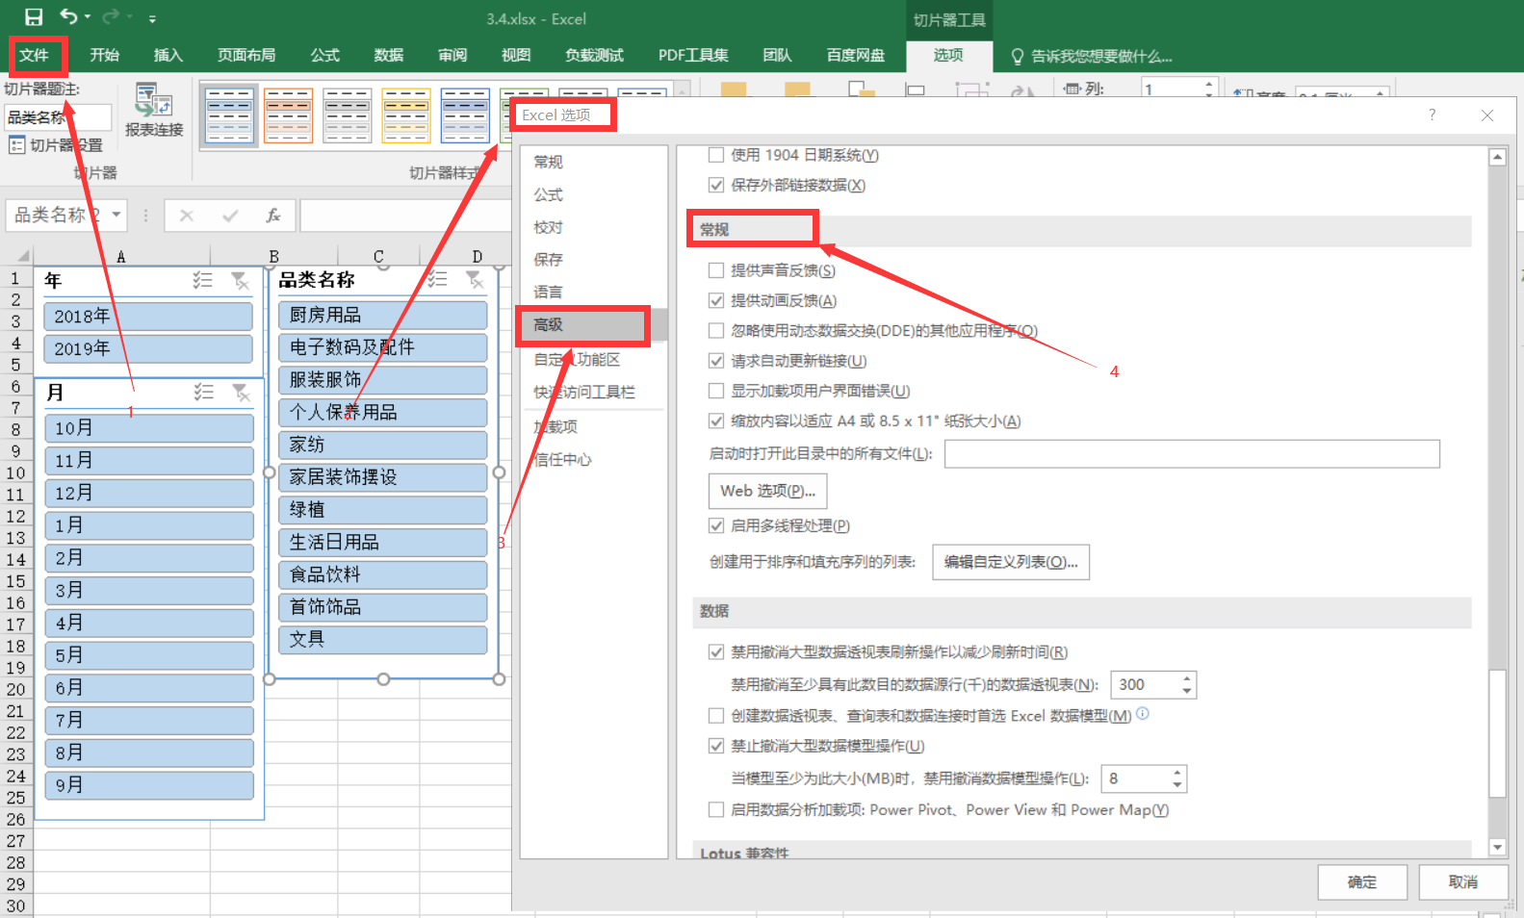Click the insert function fx icon
The width and height of the screenshot is (1524, 918).
(273, 216)
